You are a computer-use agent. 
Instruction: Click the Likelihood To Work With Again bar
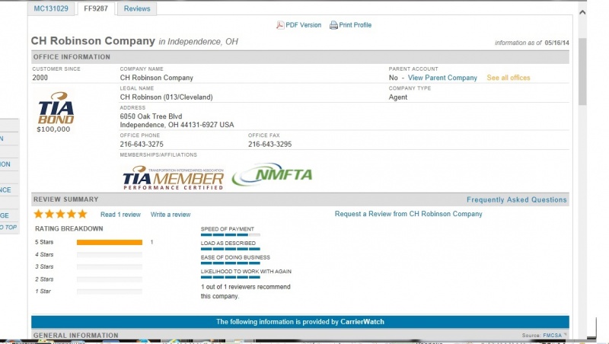coord(231,277)
